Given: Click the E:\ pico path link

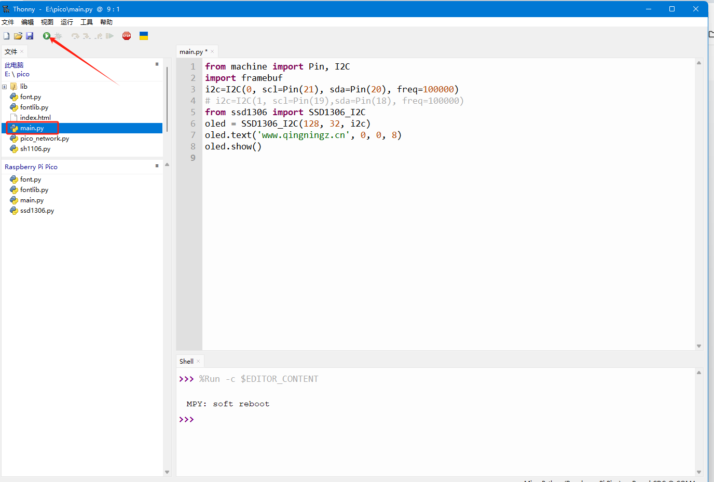Looking at the screenshot, I should 17,74.
